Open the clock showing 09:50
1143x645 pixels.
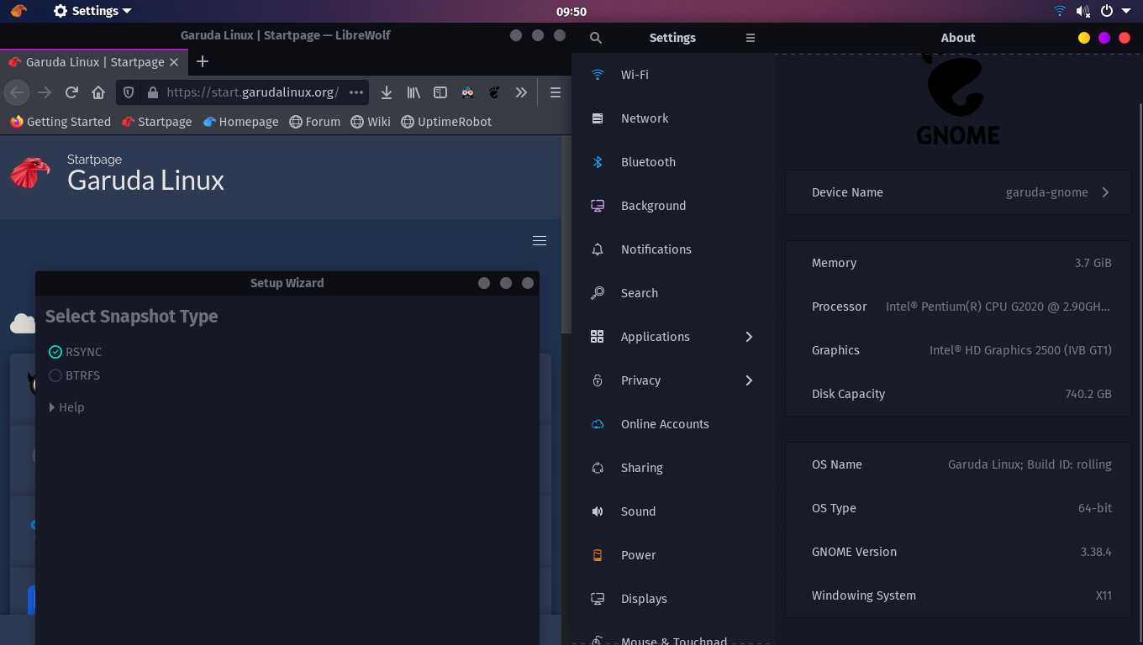(571, 11)
